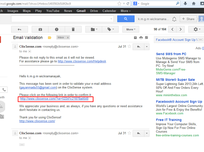This screenshot has width=204, height=152.
Task: Click the browser address bar
Action: [x=58, y=4]
